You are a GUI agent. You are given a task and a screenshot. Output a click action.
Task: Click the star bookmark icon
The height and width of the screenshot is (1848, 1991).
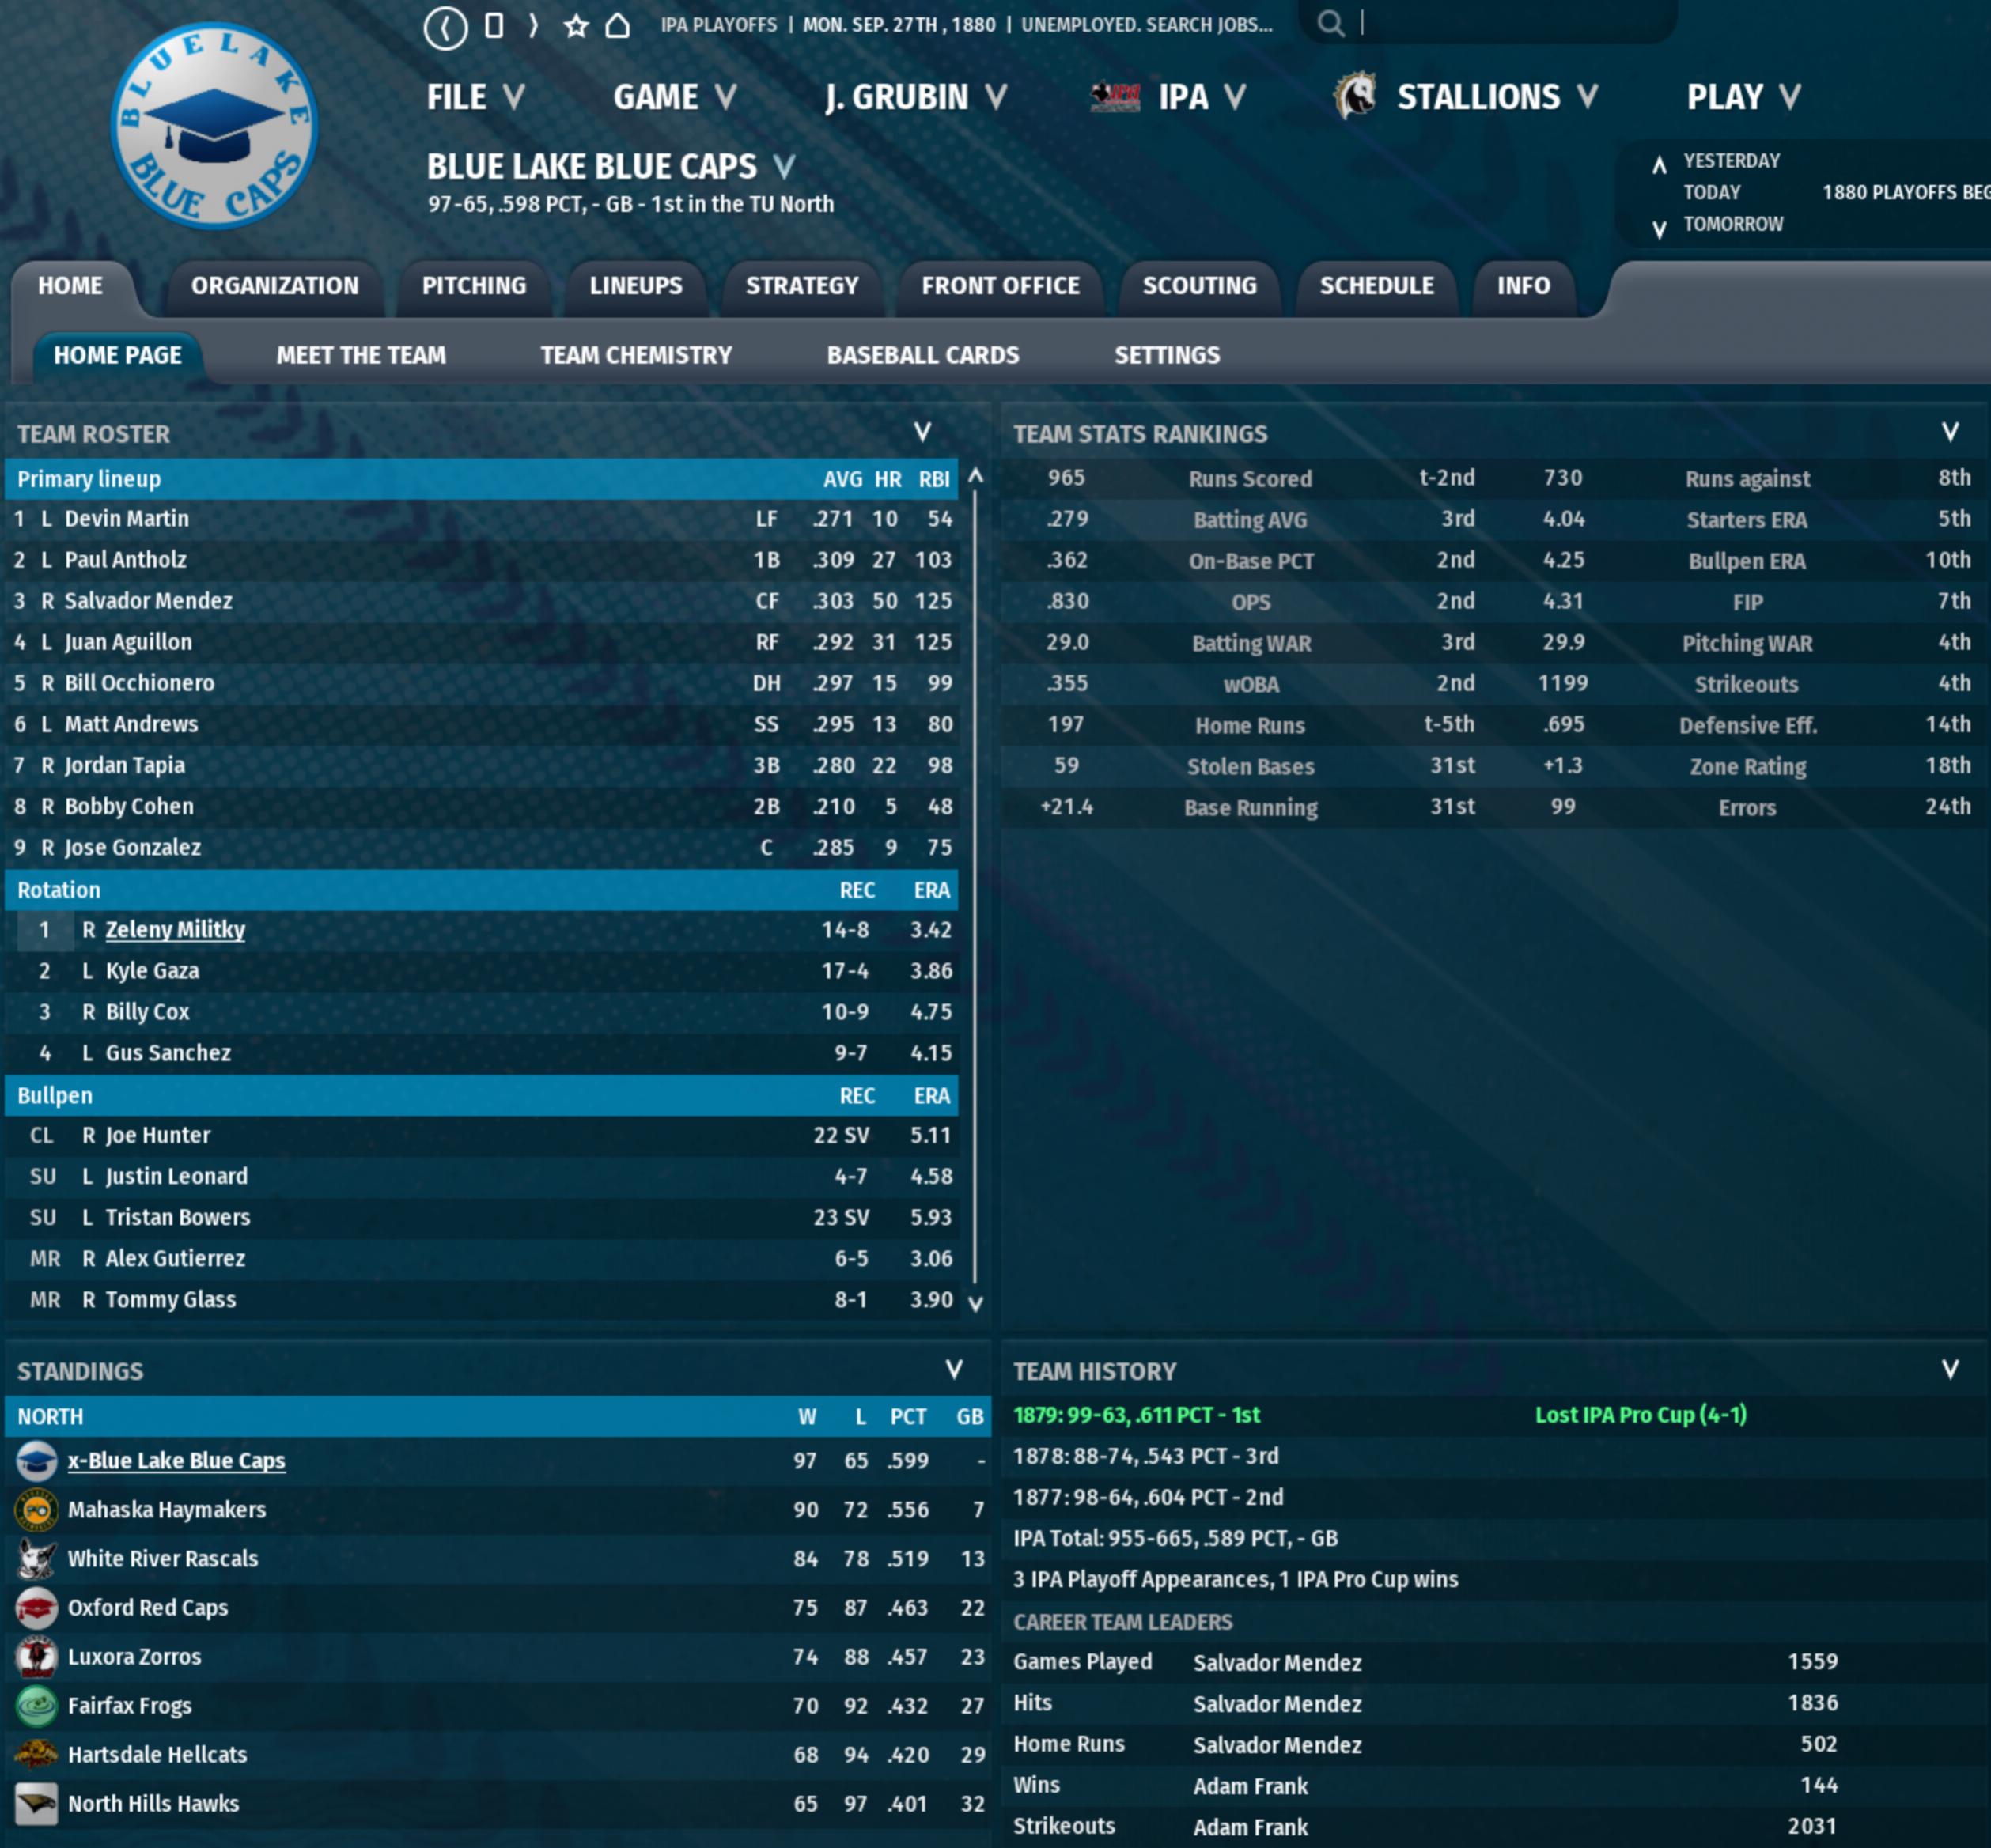[x=575, y=26]
